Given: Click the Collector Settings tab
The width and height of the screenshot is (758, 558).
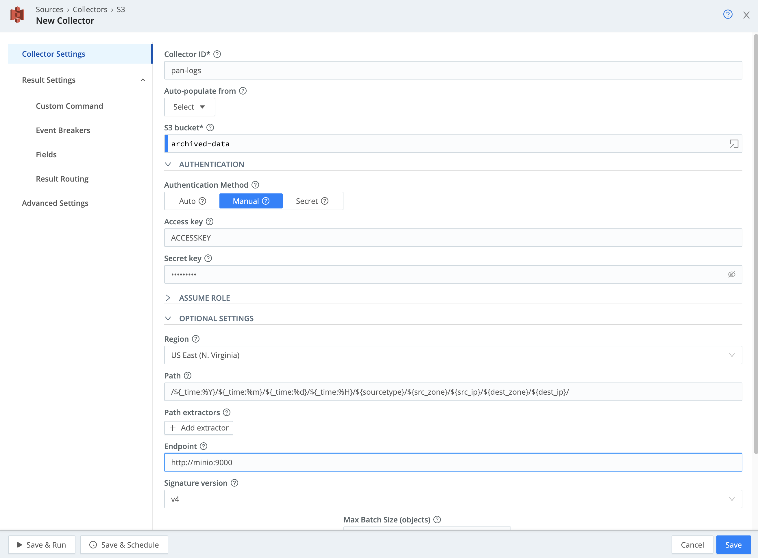Looking at the screenshot, I should click(x=53, y=53).
